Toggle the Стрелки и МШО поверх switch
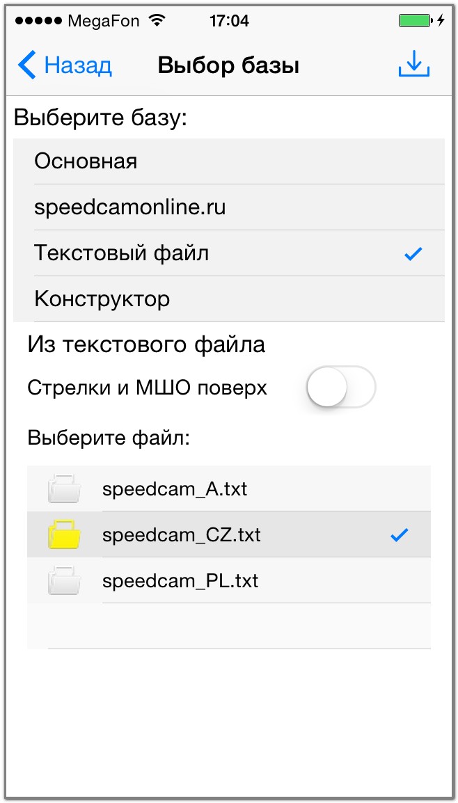Image resolution: width=458 pixels, height=803 pixels. (x=340, y=387)
